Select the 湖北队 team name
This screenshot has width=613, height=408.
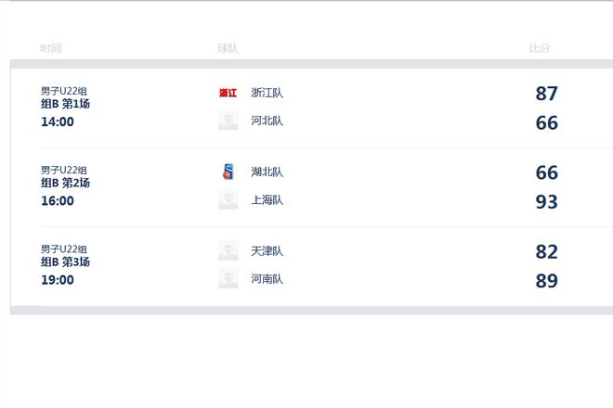267,172
